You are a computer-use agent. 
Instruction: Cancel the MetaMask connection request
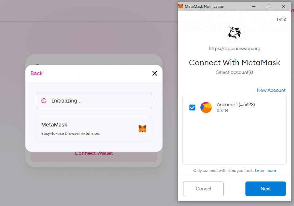(x=203, y=189)
